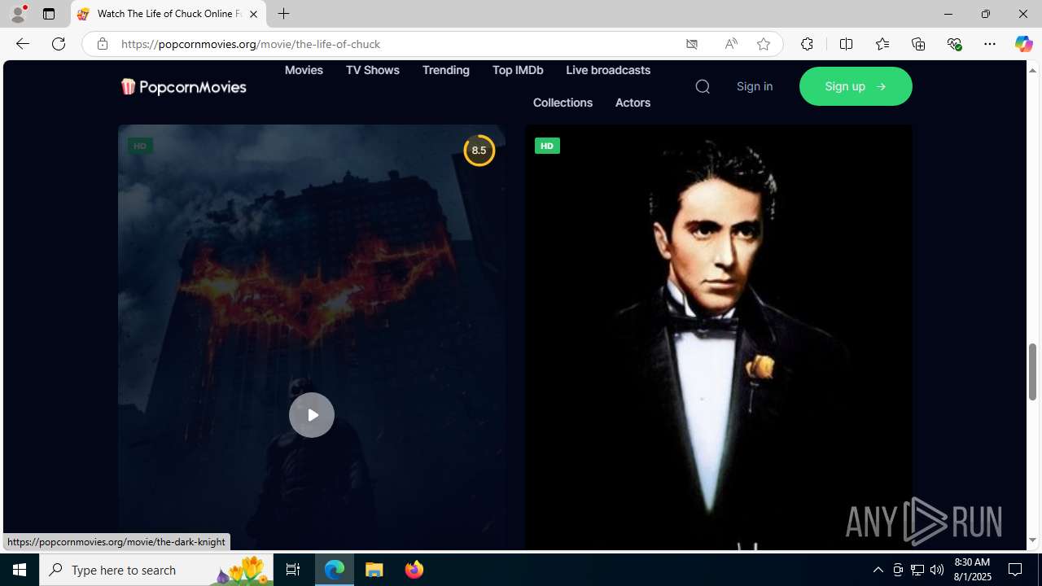Viewport: 1042px width, 586px height.
Task: Open the Collections site menu item
Action: [563, 103]
